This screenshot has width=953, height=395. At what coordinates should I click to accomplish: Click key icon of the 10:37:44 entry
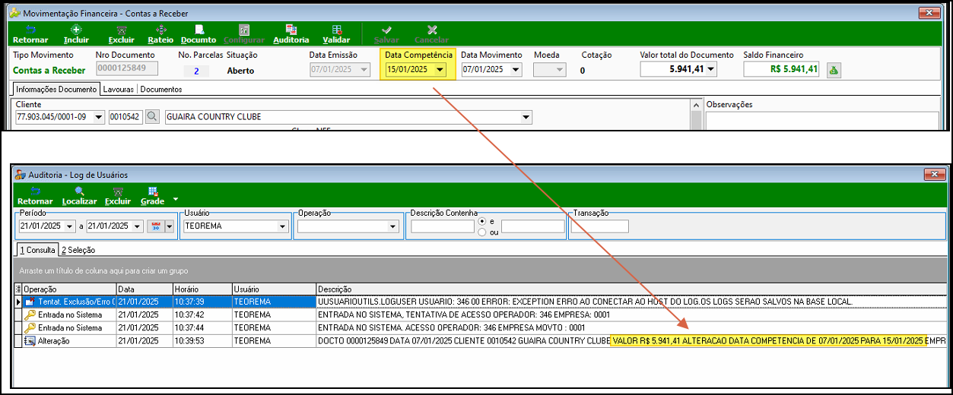pos(30,327)
